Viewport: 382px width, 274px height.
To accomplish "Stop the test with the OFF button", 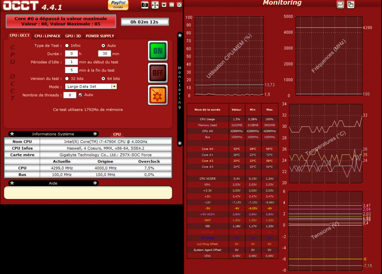I will [x=158, y=73].
